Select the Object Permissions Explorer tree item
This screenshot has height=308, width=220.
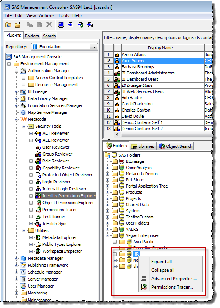68,203
